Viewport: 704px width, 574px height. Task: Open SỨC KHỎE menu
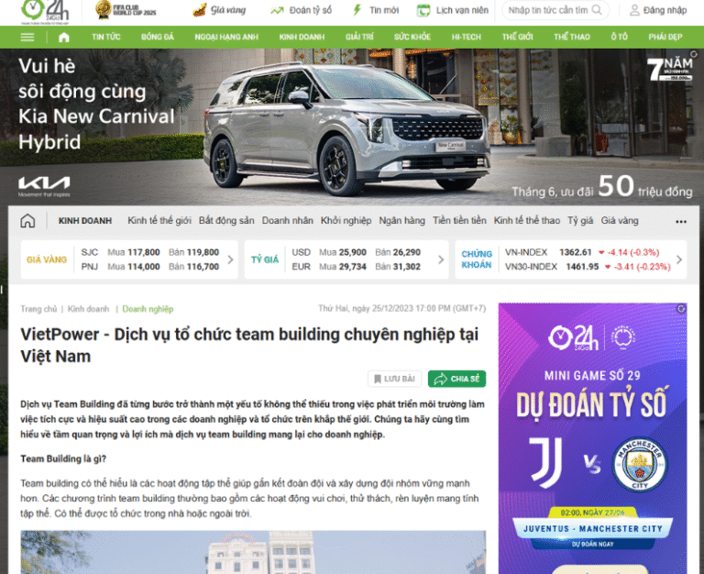point(412,38)
